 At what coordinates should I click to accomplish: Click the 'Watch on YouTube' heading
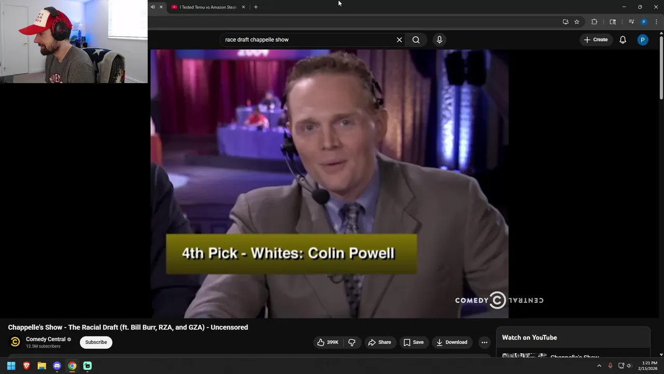click(529, 338)
